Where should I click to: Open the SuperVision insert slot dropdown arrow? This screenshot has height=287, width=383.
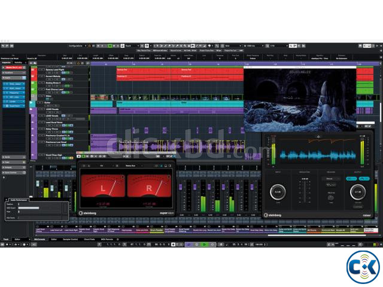pos(23,106)
